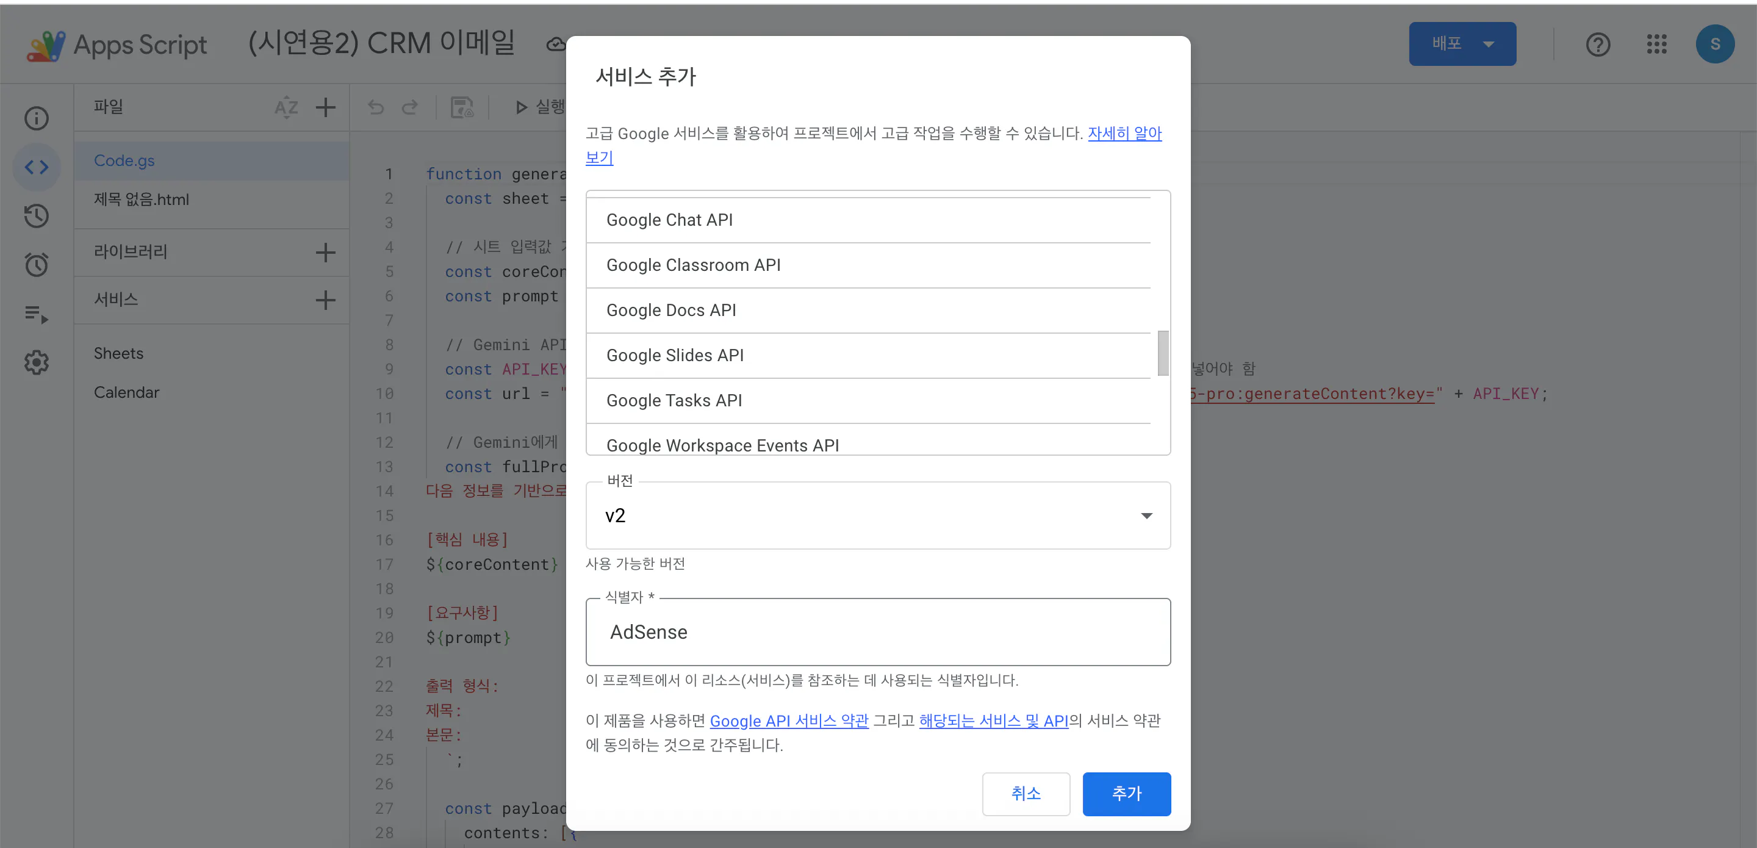Open project version history

36,216
